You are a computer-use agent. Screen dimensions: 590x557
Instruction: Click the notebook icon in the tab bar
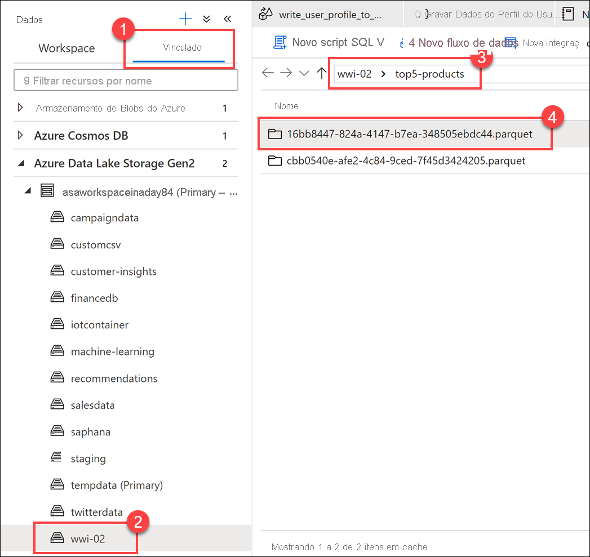[x=567, y=14]
